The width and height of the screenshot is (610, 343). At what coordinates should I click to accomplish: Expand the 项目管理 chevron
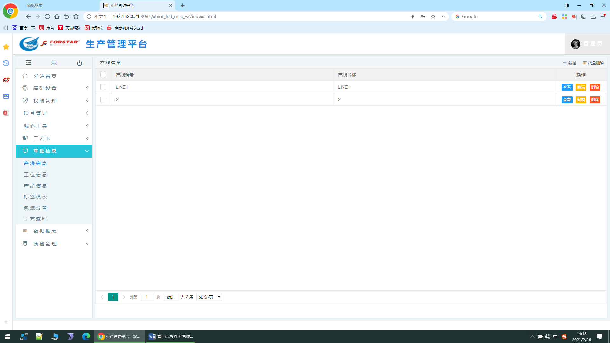87,113
